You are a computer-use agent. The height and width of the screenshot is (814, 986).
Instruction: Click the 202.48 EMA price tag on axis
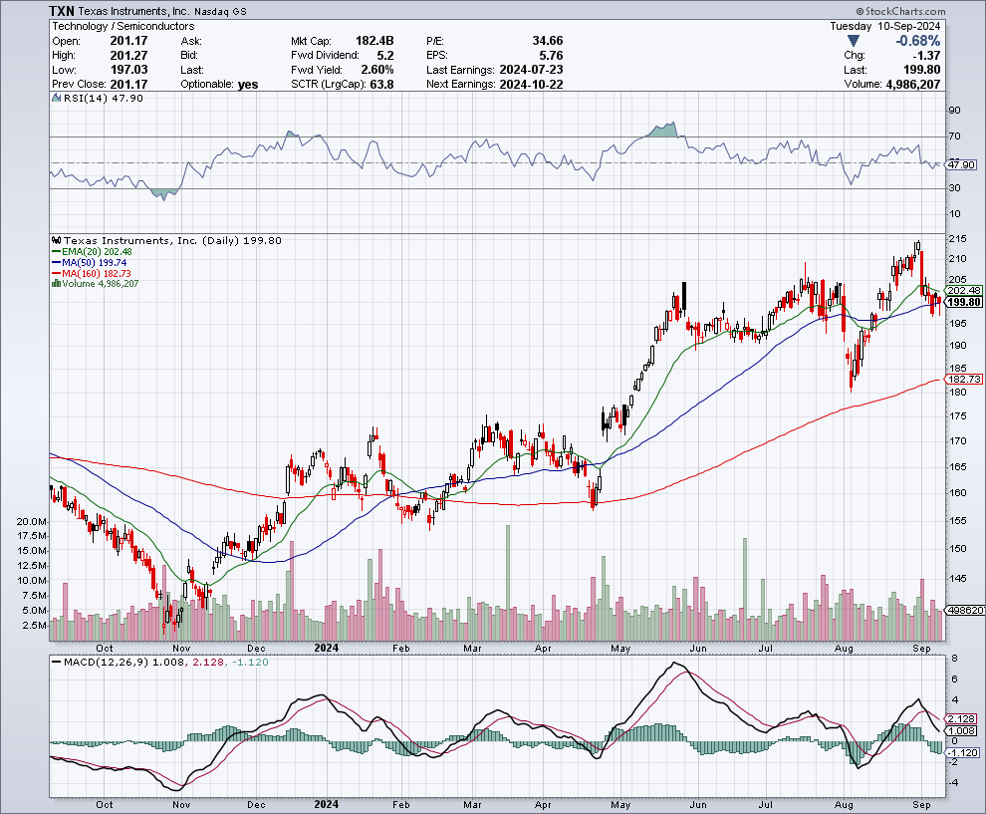coord(962,290)
